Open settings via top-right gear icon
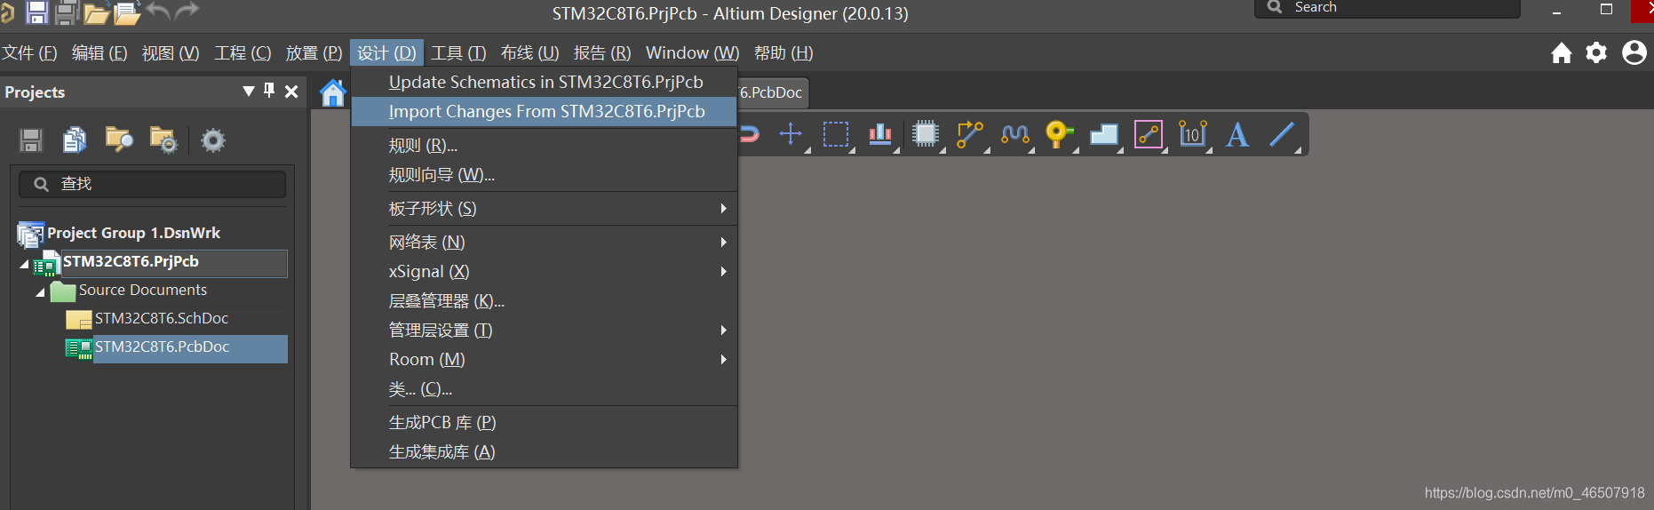This screenshot has width=1654, height=510. point(1597,53)
